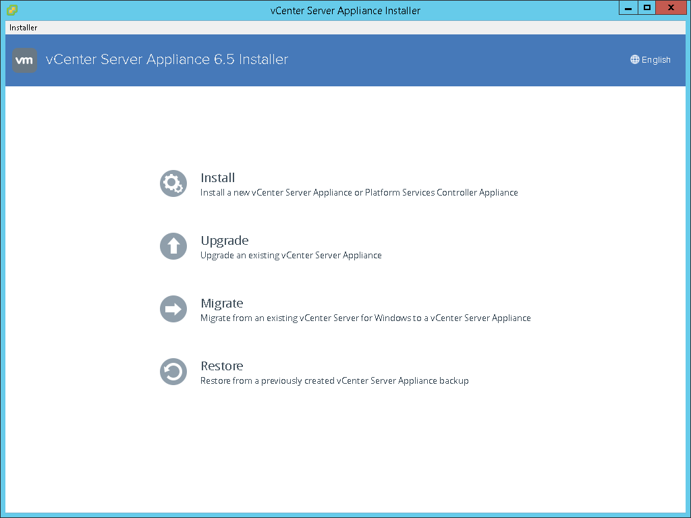The height and width of the screenshot is (518, 691).
Task: Click the globe icon beside English
Action: pyautogui.click(x=634, y=59)
